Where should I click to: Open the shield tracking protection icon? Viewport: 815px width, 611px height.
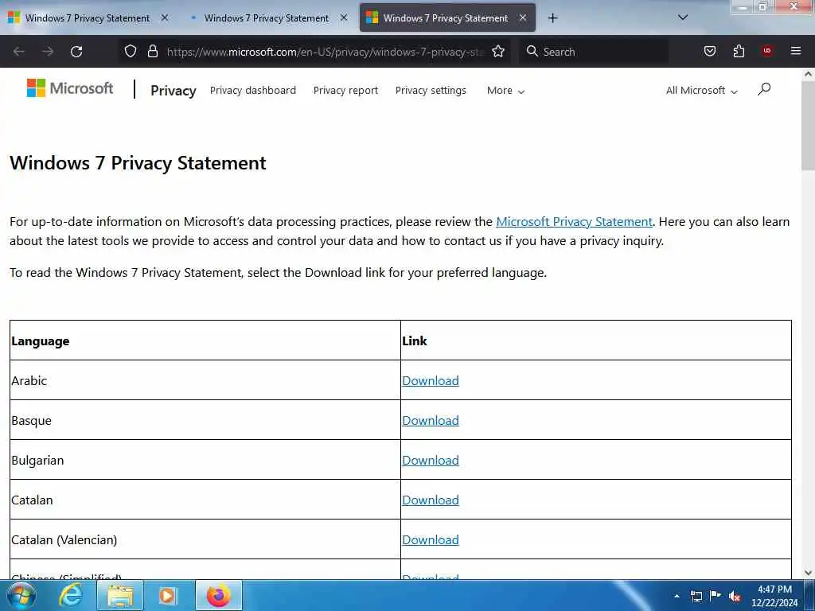click(x=131, y=52)
